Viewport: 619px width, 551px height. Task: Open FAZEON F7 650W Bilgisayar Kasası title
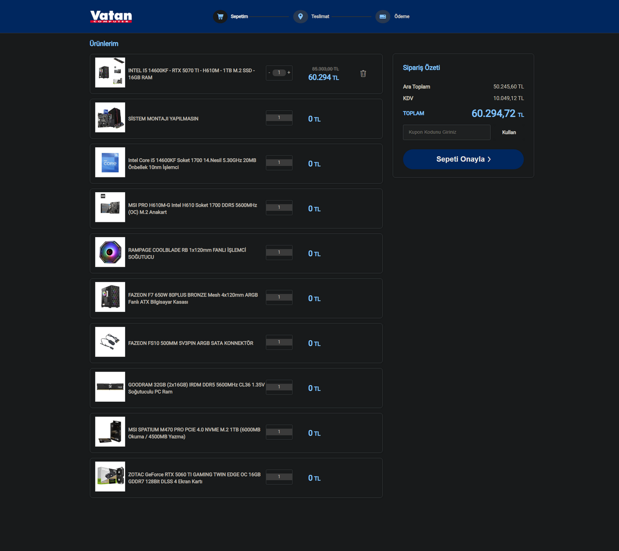tap(193, 298)
